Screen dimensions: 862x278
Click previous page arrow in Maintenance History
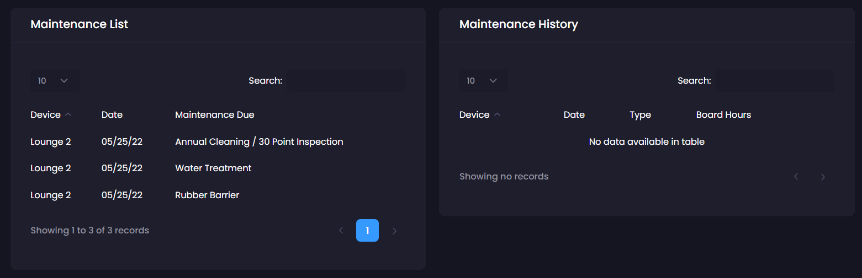(796, 177)
